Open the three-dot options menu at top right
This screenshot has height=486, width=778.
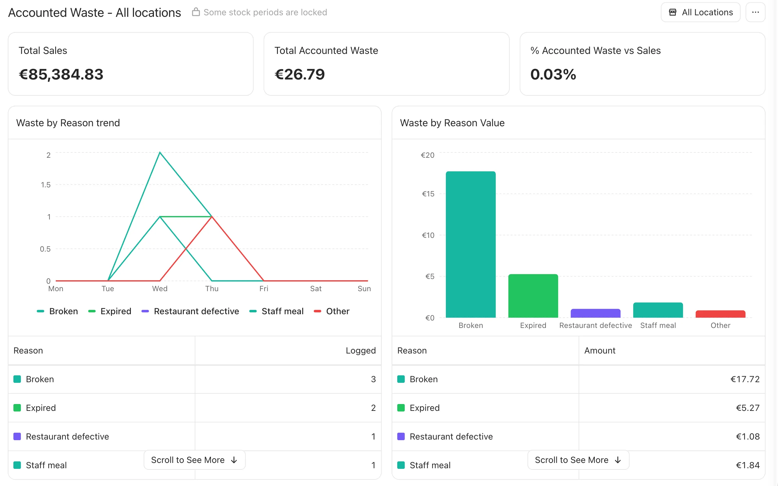coord(756,12)
